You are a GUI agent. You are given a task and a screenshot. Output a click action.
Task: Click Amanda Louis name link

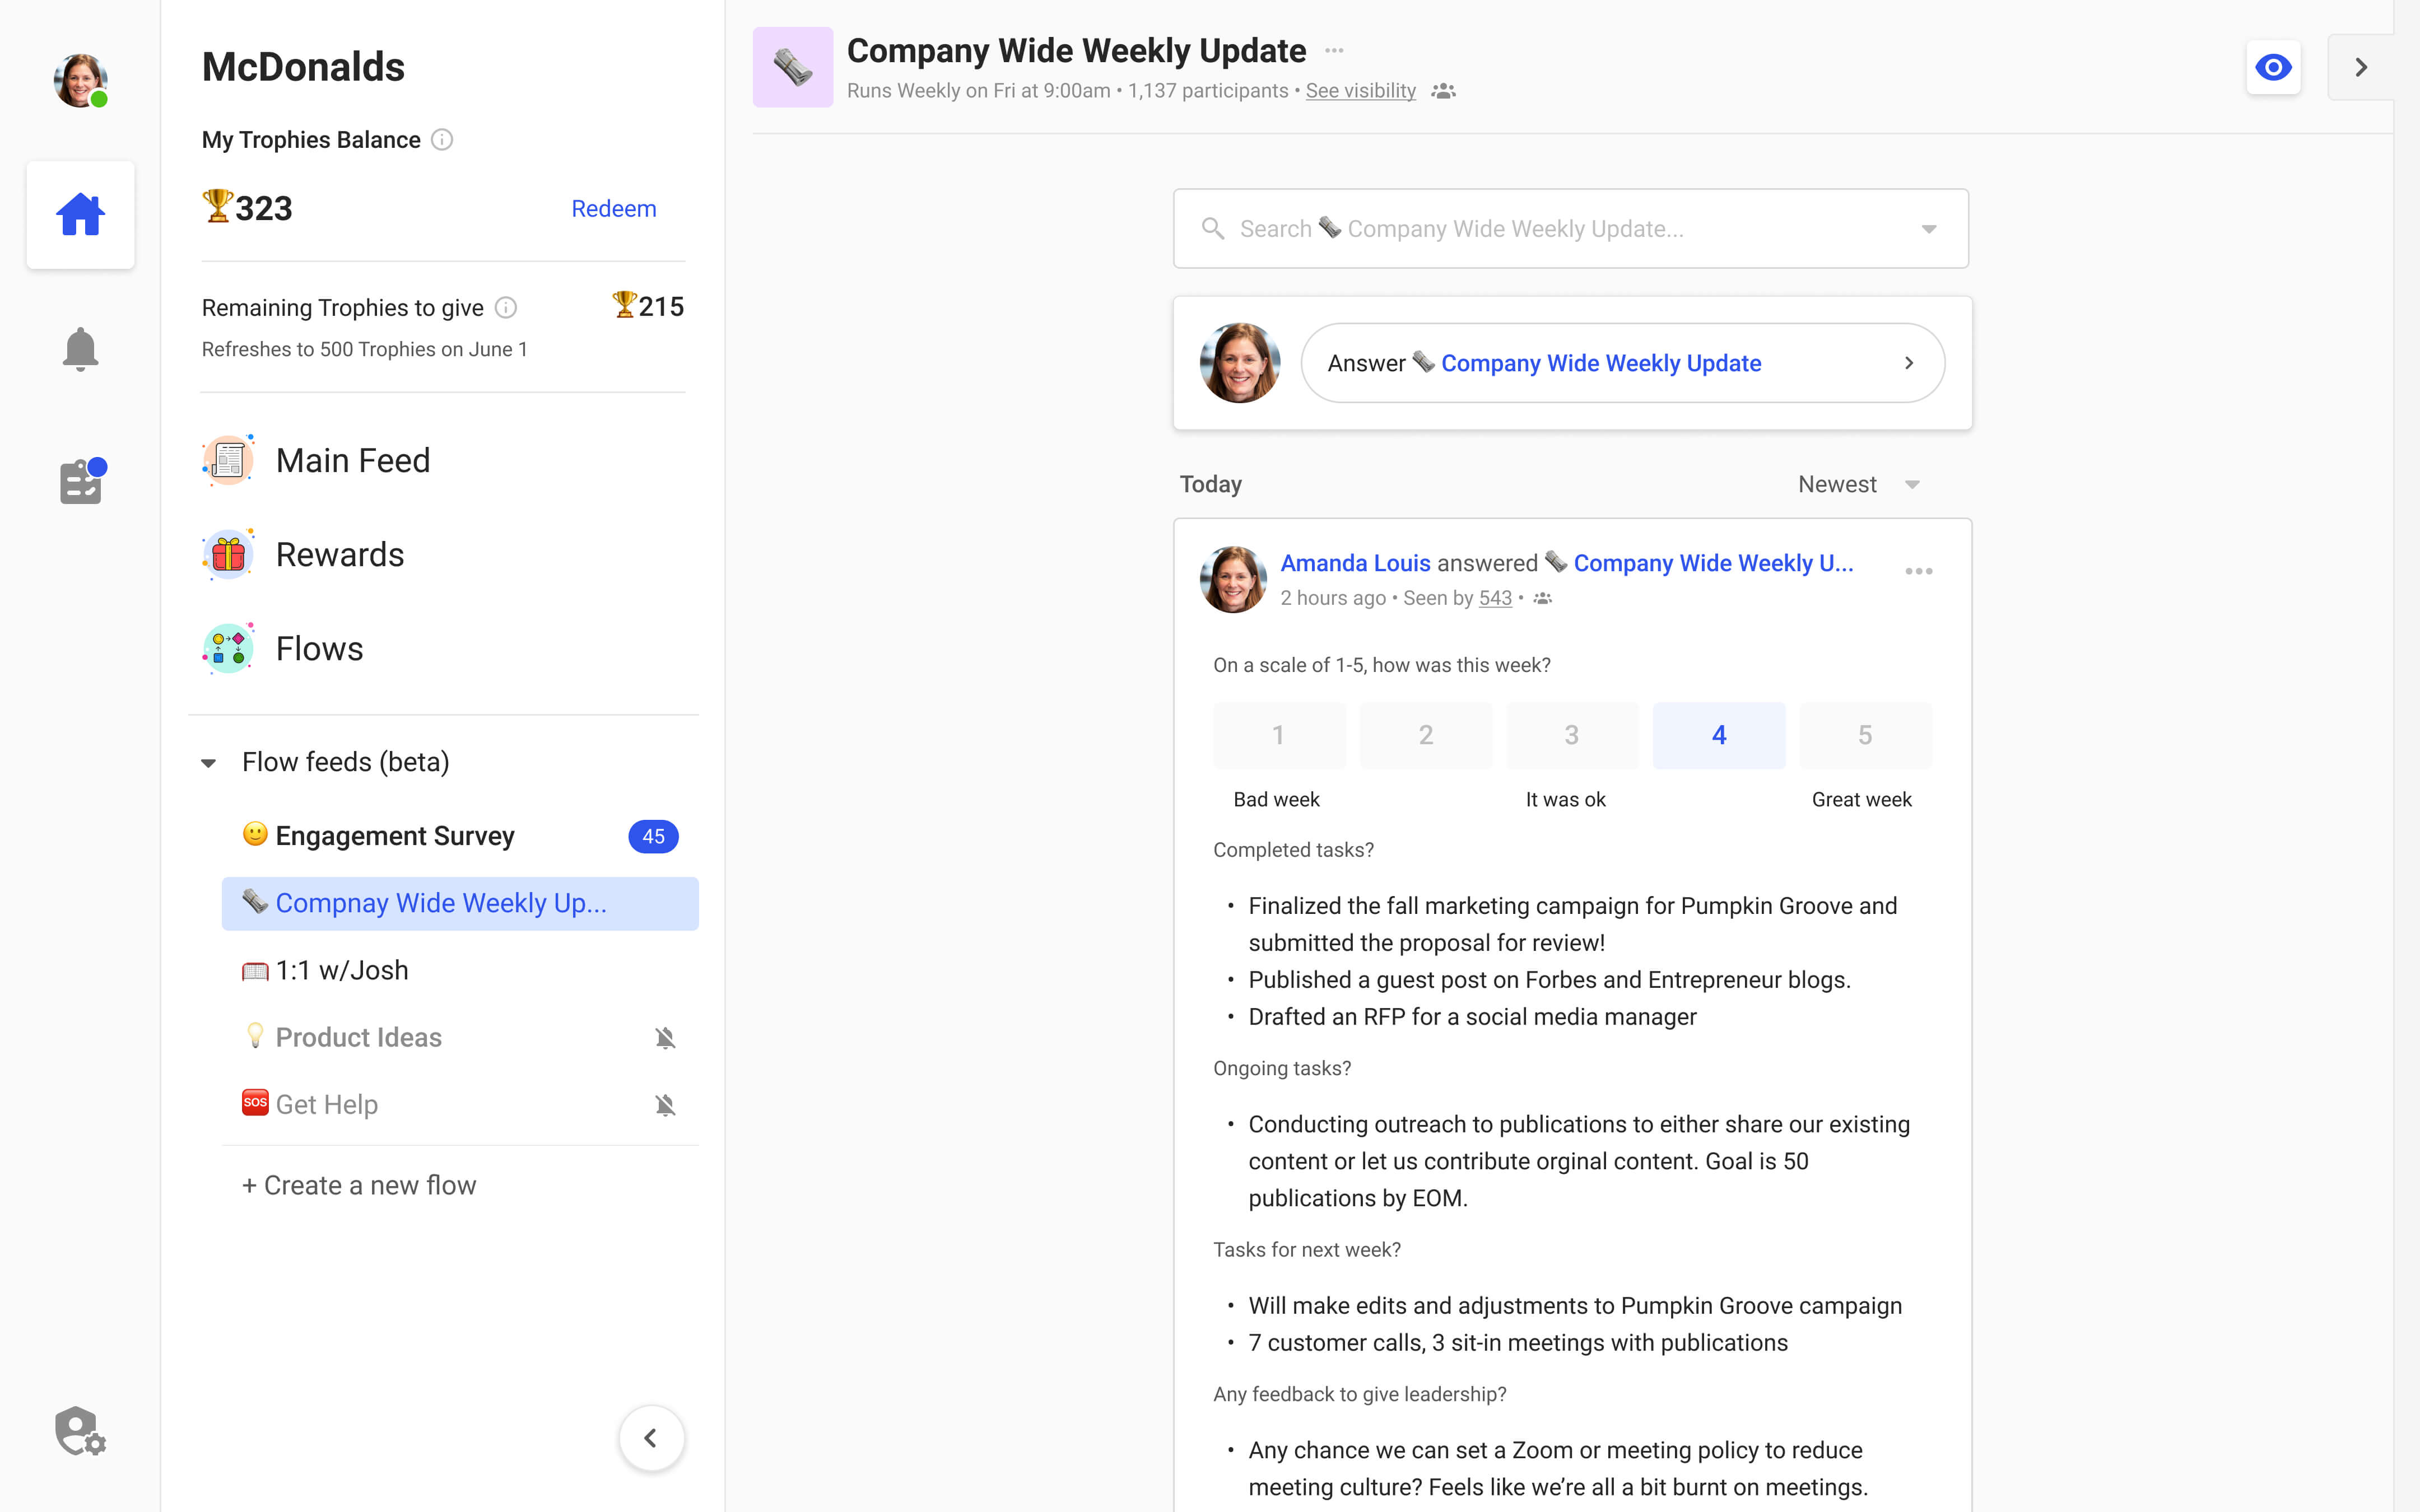click(1355, 563)
